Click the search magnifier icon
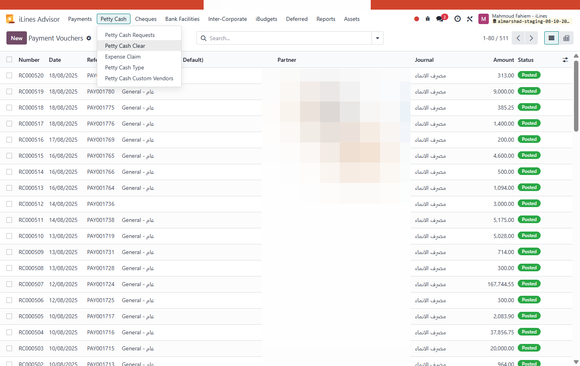 (204, 38)
